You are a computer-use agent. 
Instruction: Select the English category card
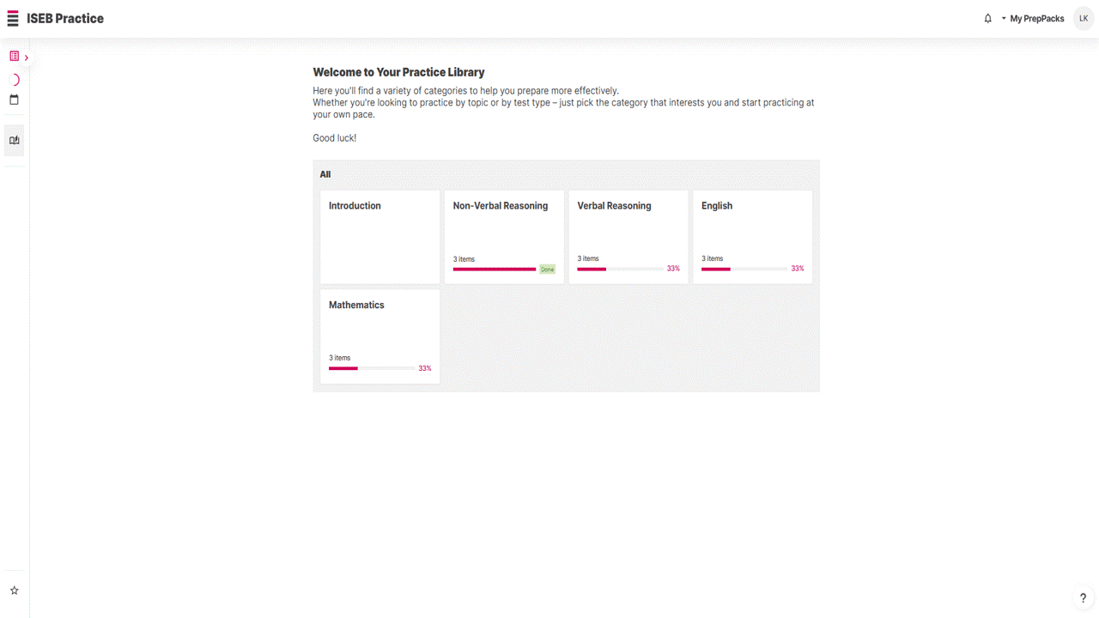pos(752,237)
